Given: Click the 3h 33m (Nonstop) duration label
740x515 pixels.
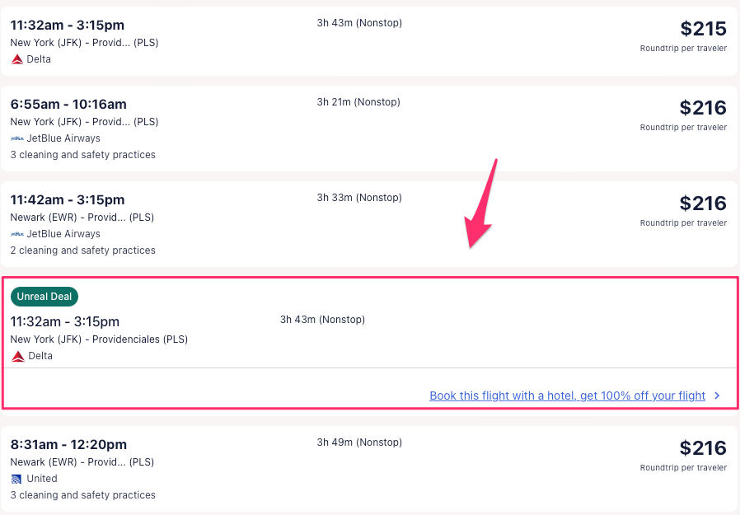Looking at the screenshot, I should [x=358, y=198].
